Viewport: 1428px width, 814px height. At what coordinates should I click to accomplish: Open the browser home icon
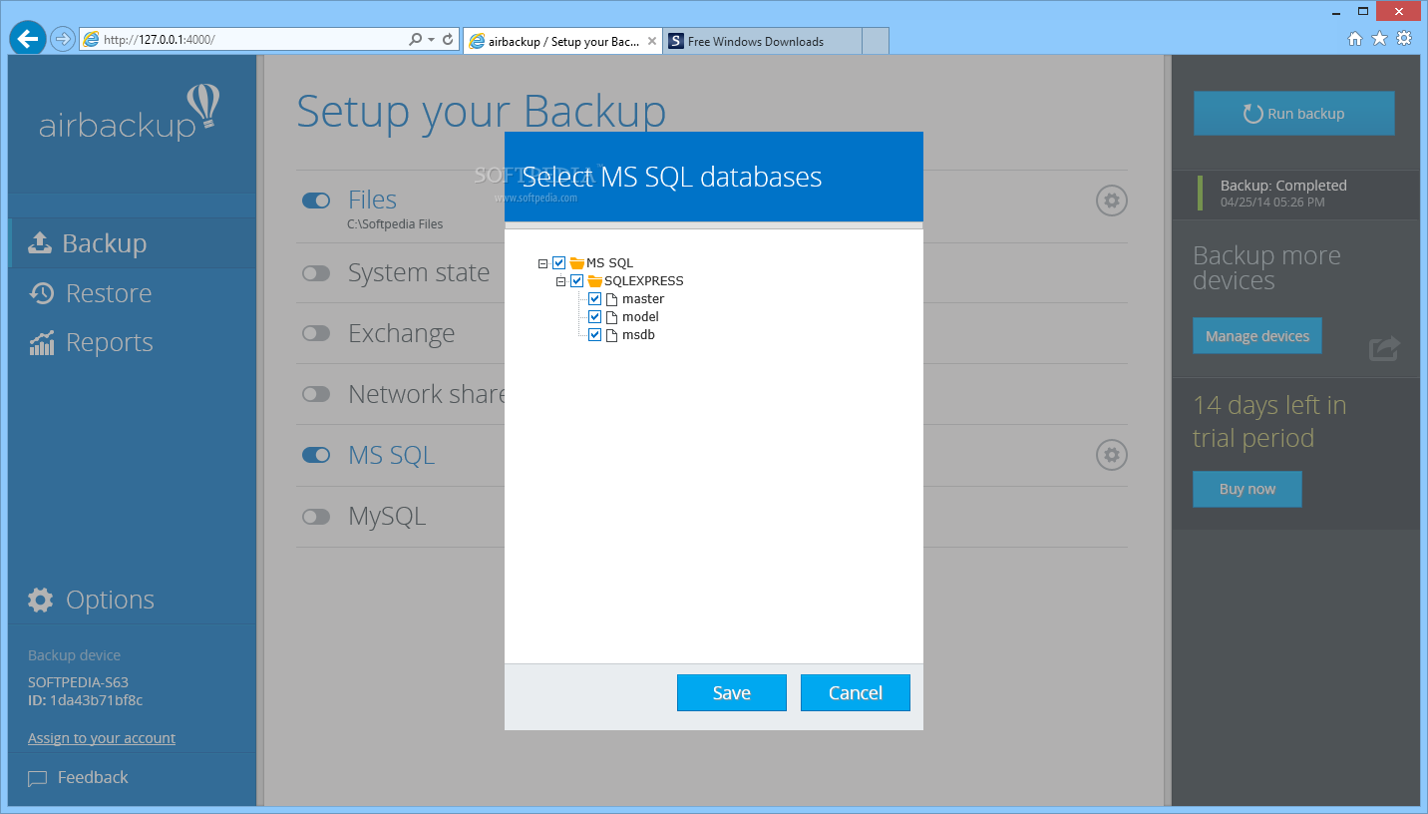(1355, 39)
